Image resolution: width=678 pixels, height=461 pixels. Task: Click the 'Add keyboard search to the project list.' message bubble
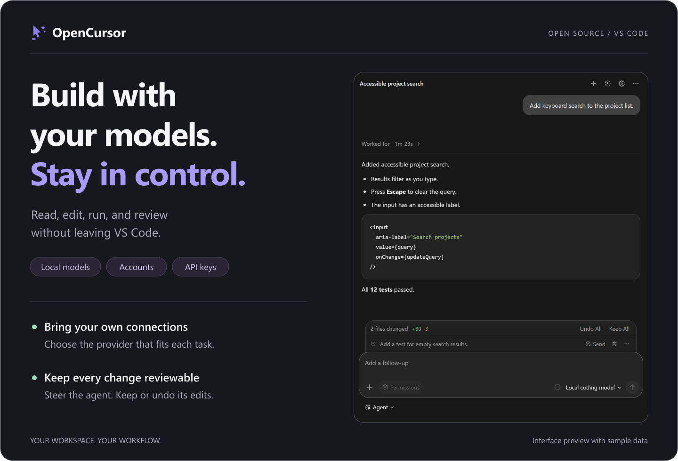(581, 105)
